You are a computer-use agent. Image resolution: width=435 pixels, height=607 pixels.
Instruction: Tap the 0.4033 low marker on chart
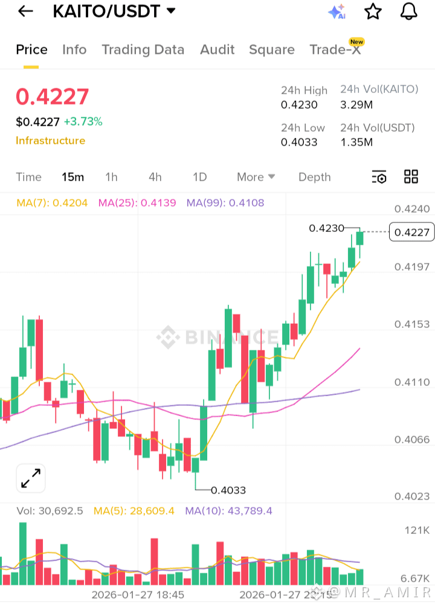pyautogui.click(x=228, y=490)
